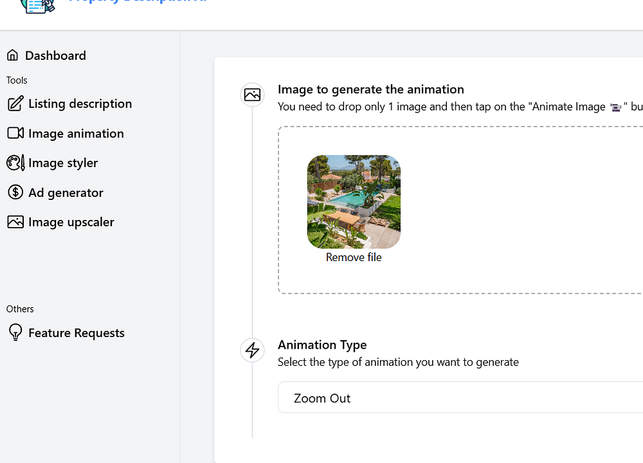Open the Zoom Out animation type dropdown
Screen dimensions: 643x463
(460, 397)
